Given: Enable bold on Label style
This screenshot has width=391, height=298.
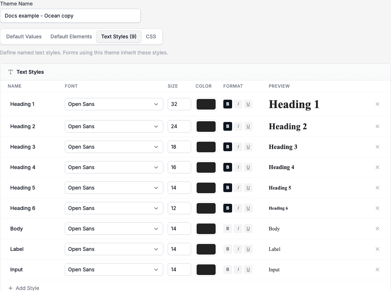Looking at the screenshot, I should [228, 249].
